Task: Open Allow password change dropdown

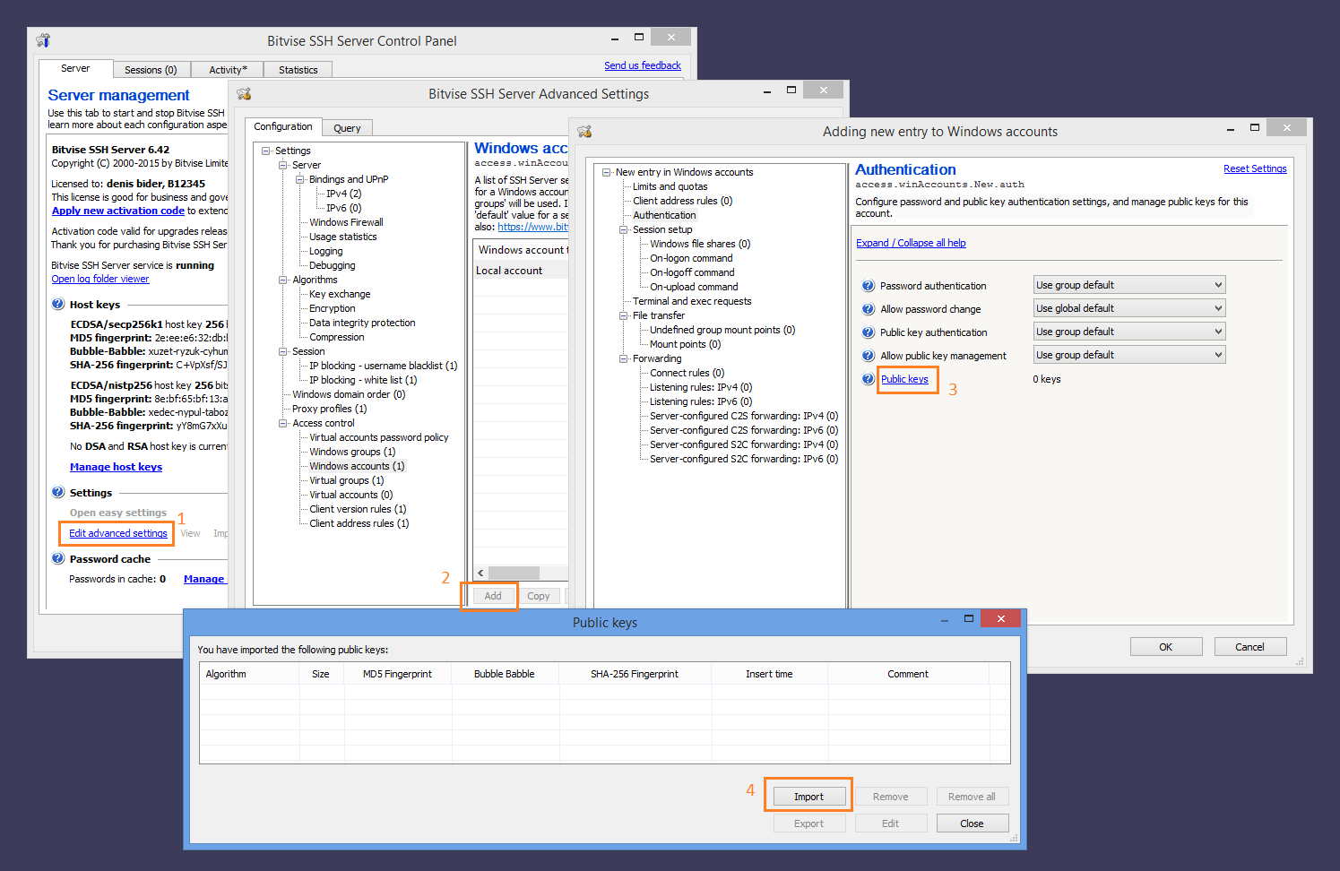Action: (x=1128, y=308)
